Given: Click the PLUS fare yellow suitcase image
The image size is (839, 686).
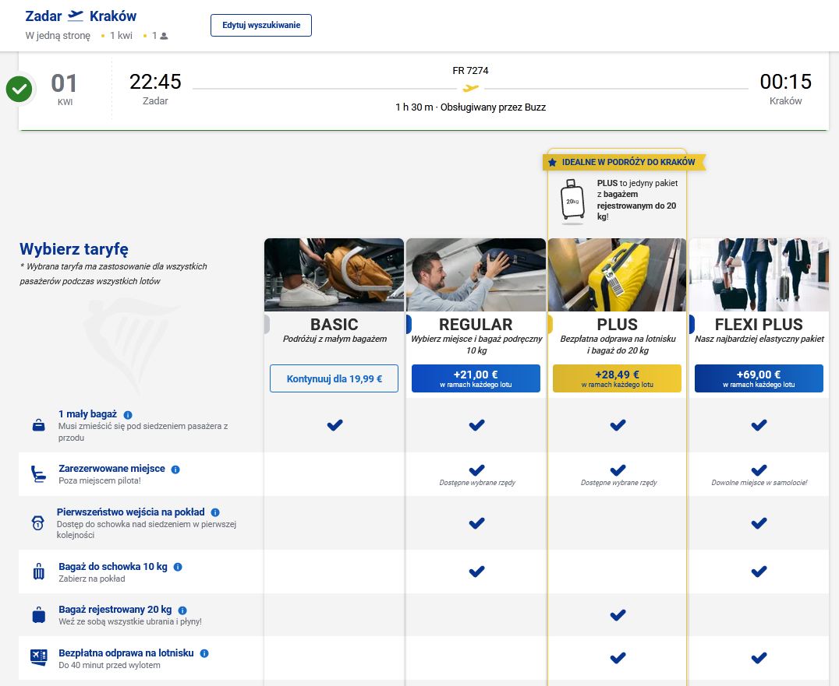Looking at the screenshot, I should 617,274.
